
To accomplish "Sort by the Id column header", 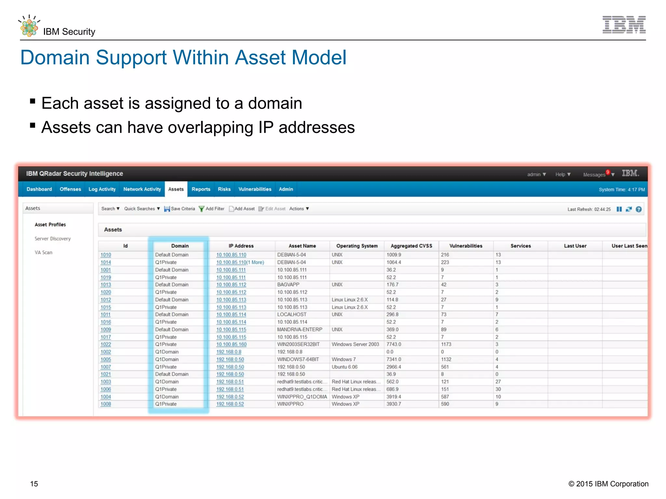I will [x=126, y=246].
